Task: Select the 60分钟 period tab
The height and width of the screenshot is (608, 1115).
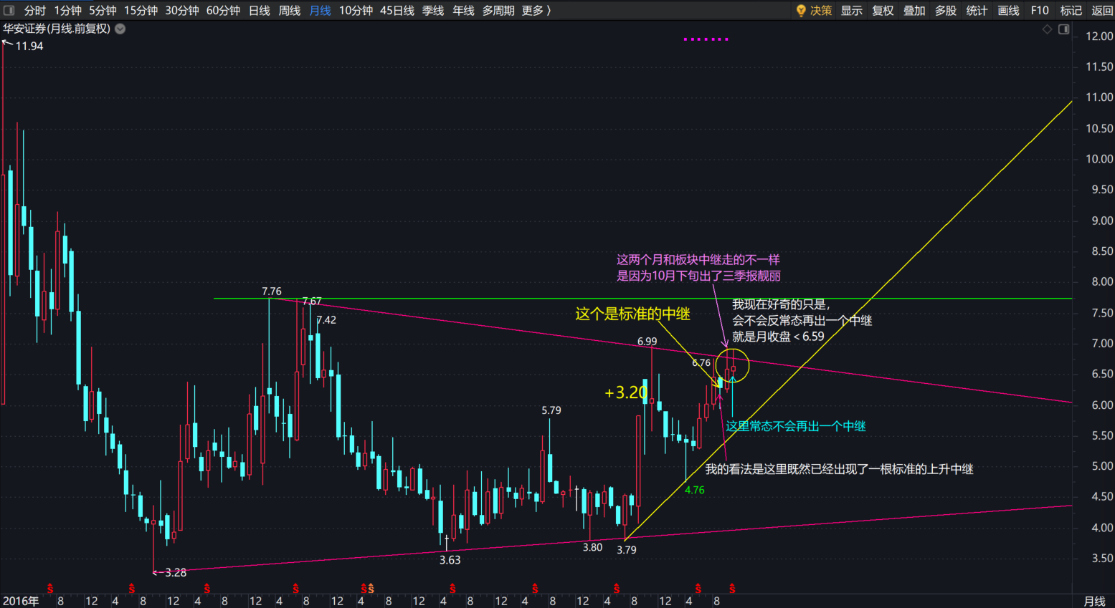Action: click(x=223, y=10)
